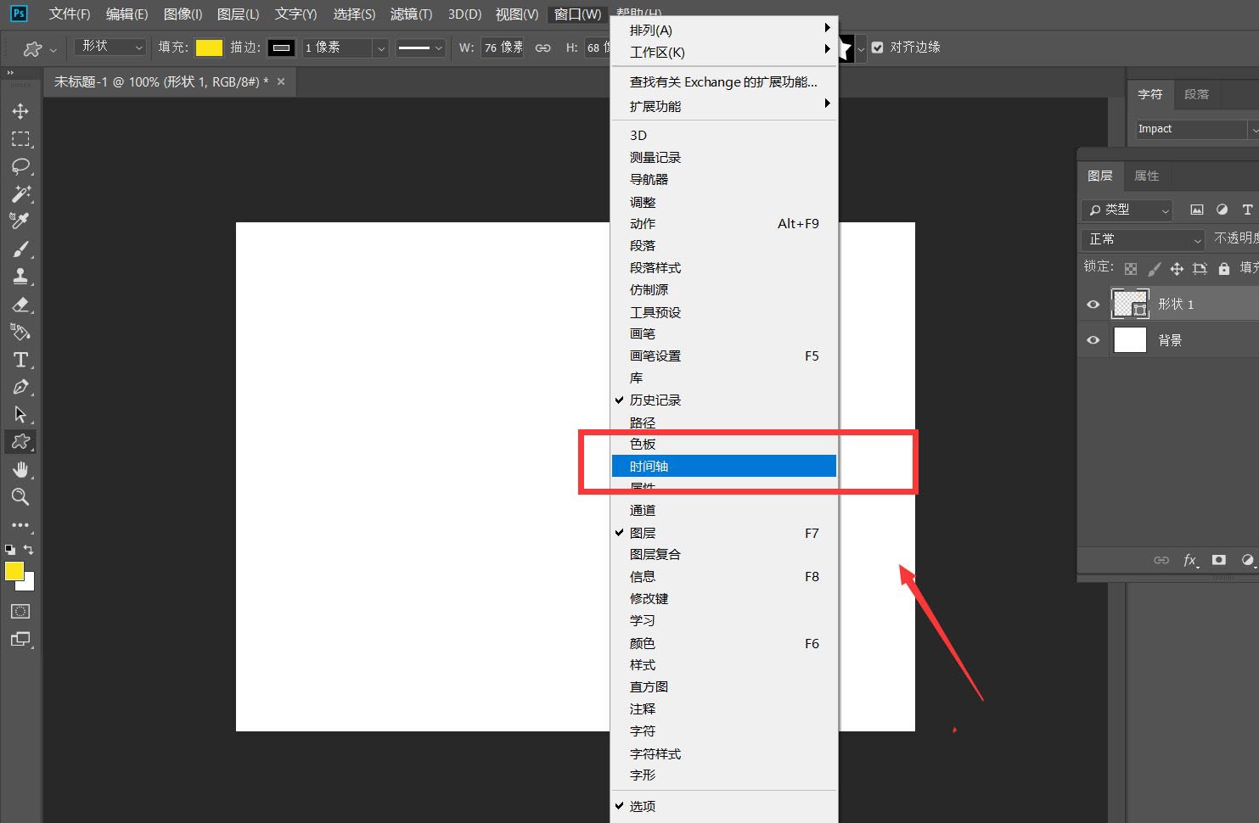Open the Impact font family dropdown

pyautogui.click(x=1254, y=129)
